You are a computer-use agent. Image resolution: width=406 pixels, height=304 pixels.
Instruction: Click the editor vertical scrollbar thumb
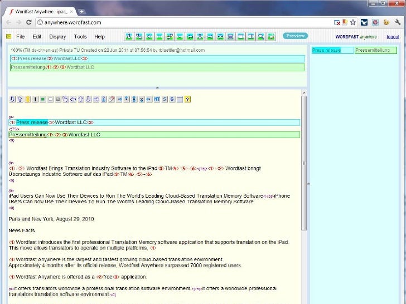point(304,163)
